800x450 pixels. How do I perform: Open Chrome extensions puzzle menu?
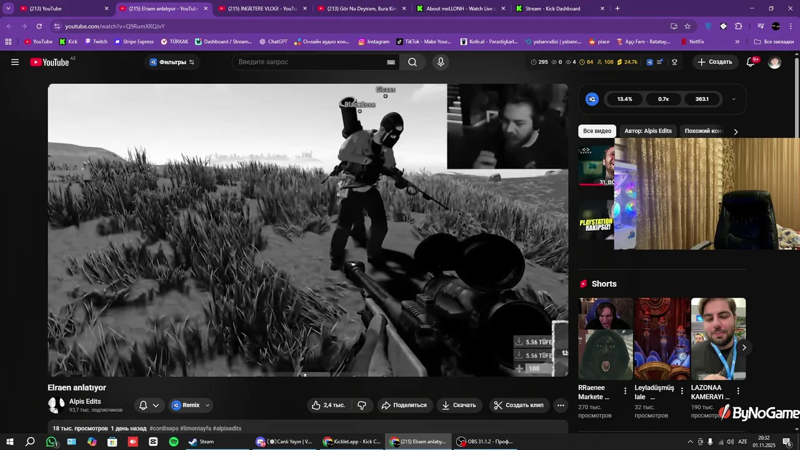738,26
